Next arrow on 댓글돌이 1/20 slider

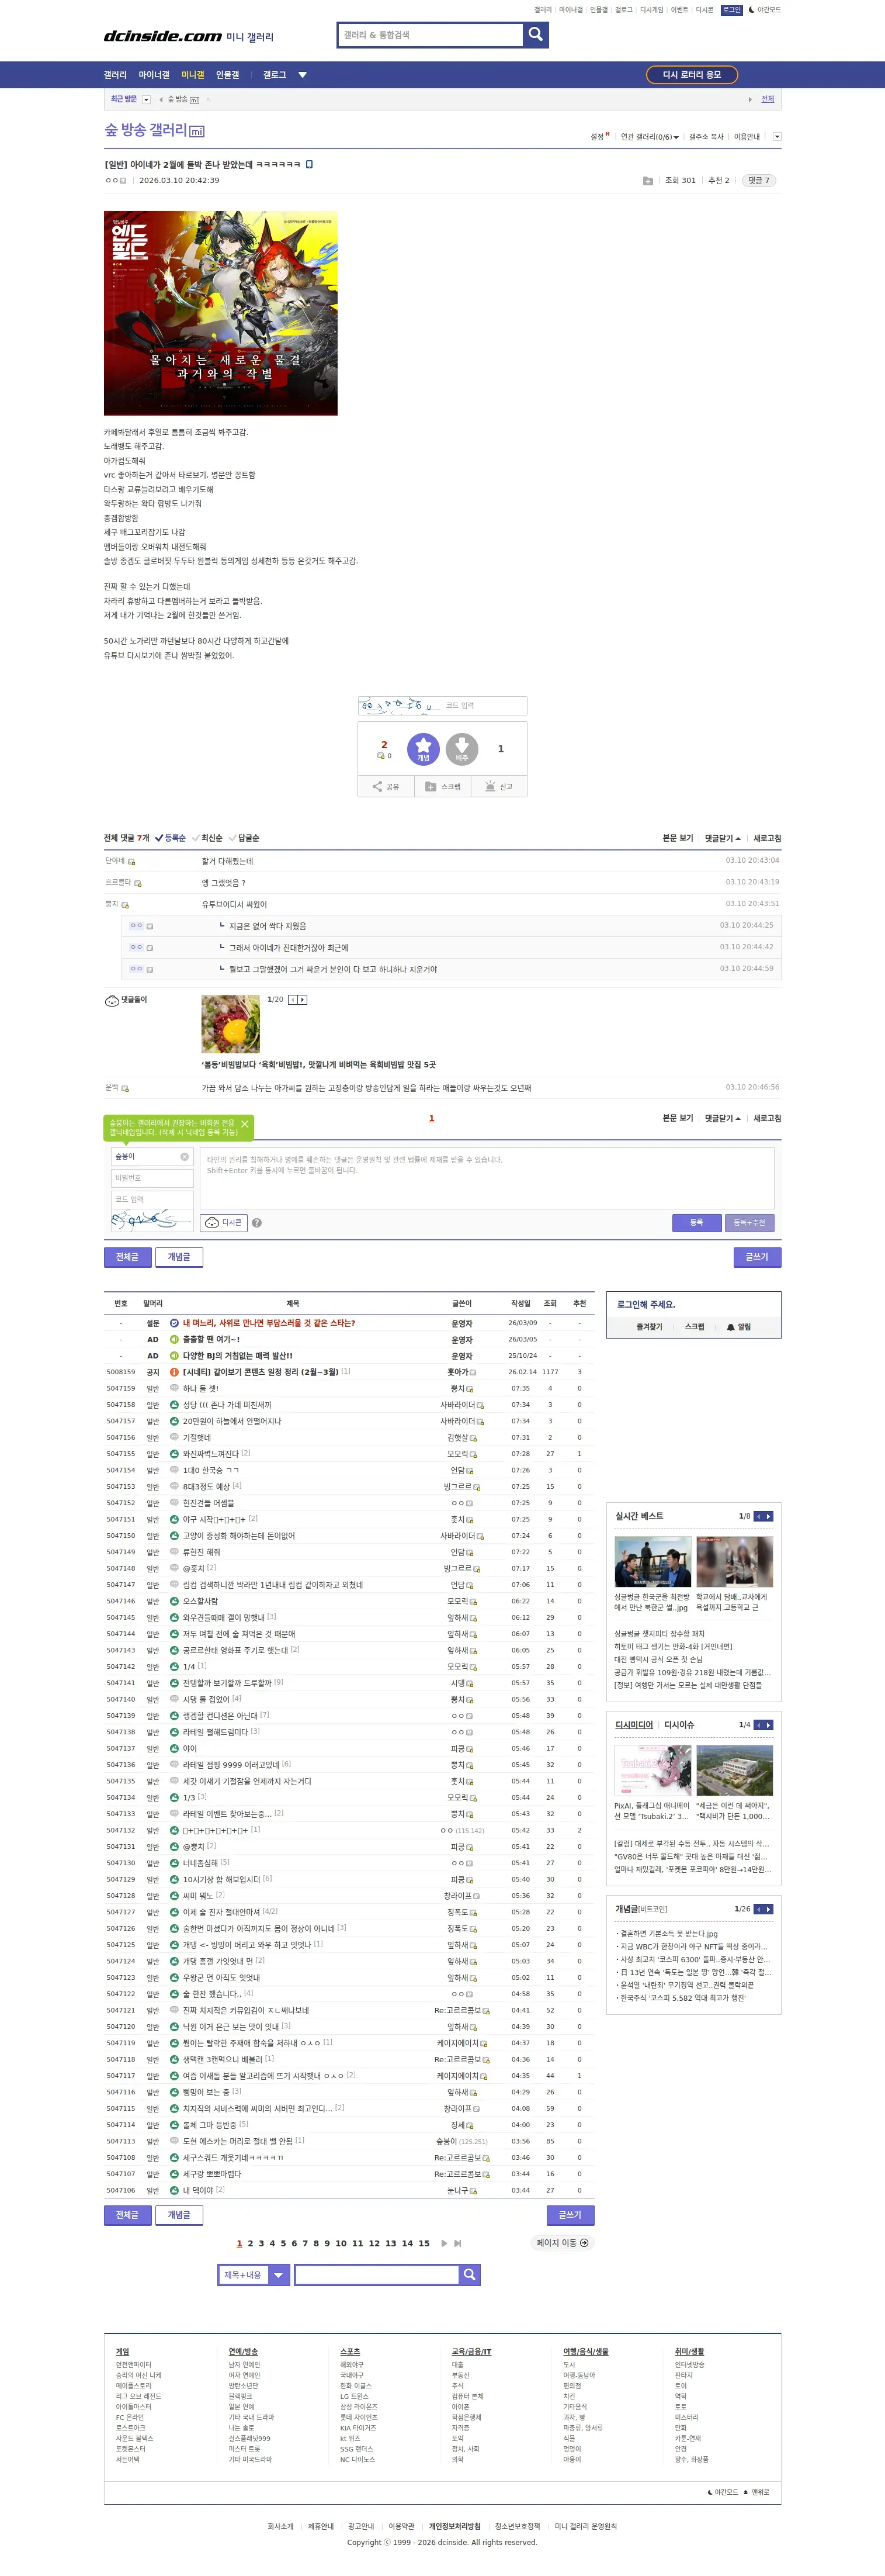tap(303, 1000)
